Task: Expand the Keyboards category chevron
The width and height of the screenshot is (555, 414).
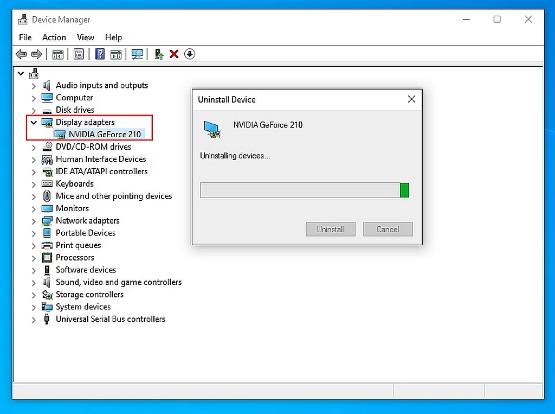Action: pos(34,184)
